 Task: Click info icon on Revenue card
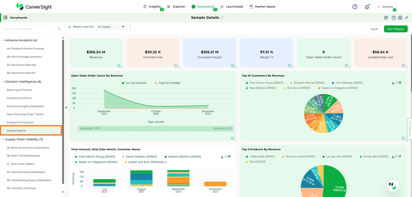[x=119, y=66]
